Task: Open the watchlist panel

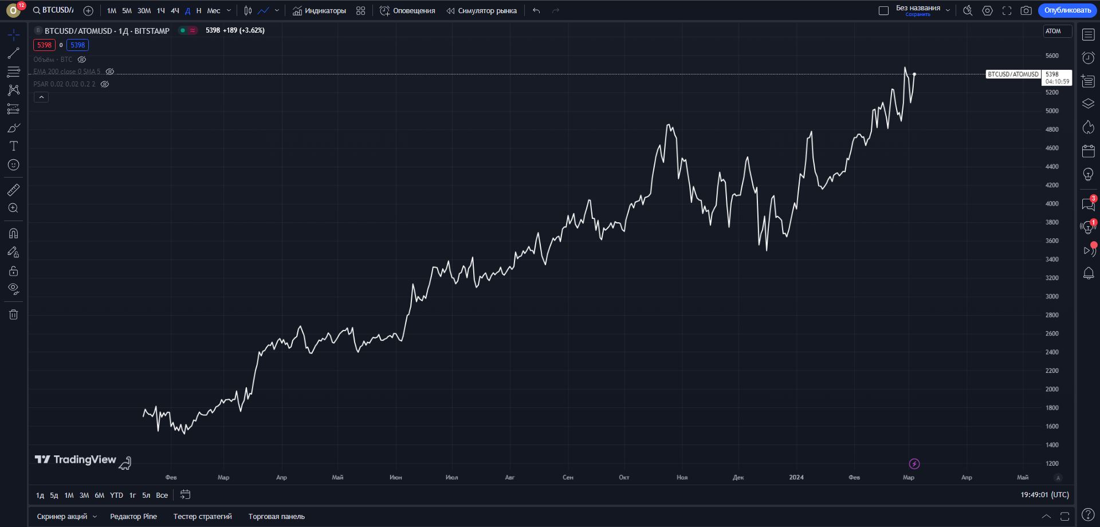Action: (1088, 35)
